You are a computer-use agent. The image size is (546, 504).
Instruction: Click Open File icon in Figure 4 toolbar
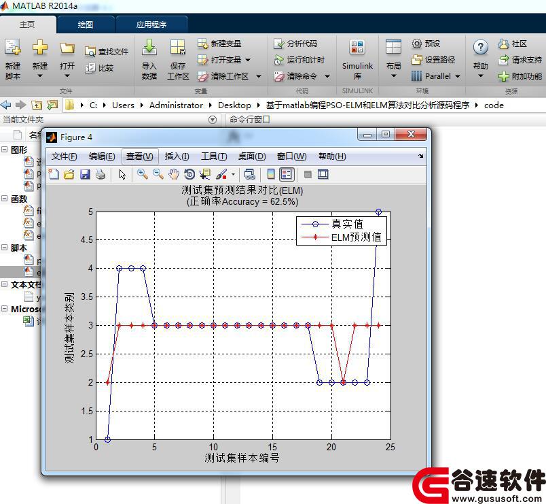point(69,174)
